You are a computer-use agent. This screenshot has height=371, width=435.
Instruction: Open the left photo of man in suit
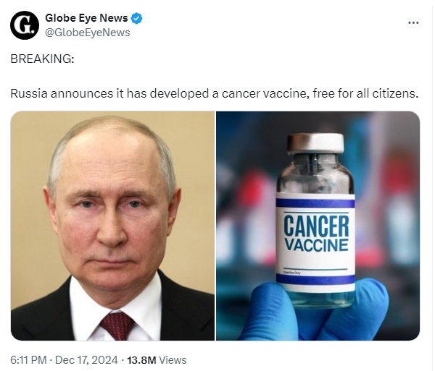pos(112,226)
